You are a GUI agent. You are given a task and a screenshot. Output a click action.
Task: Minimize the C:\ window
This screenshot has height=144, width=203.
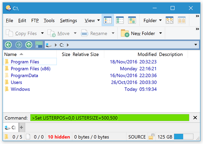(154, 8)
